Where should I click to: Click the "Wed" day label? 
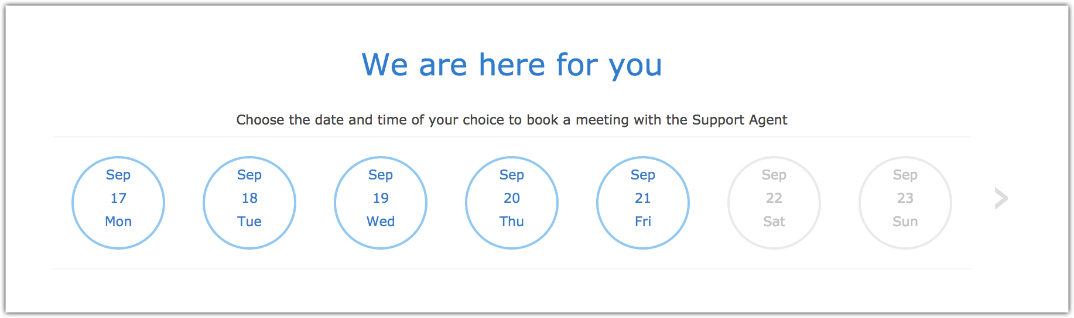381,222
